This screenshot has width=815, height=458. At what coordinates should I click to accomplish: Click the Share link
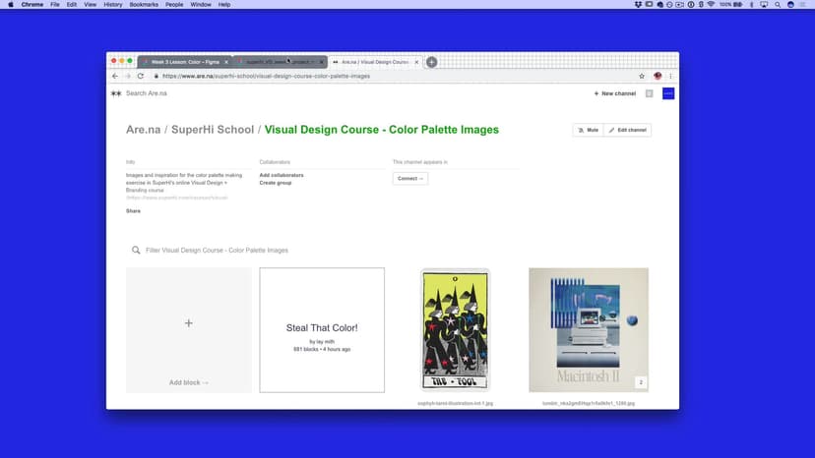(x=133, y=211)
